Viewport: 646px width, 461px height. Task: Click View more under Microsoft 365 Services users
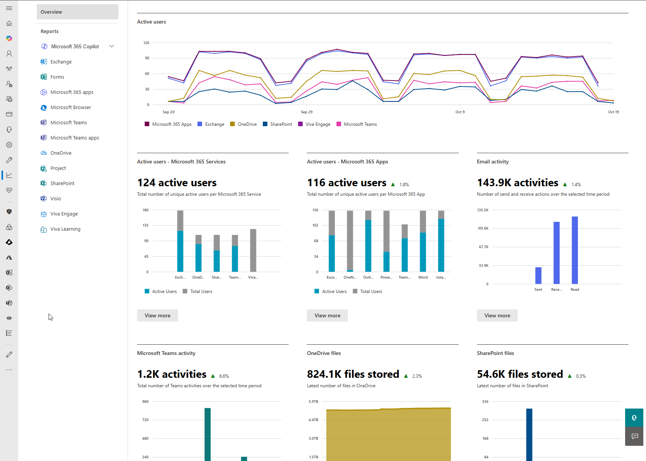click(x=157, y=315)
